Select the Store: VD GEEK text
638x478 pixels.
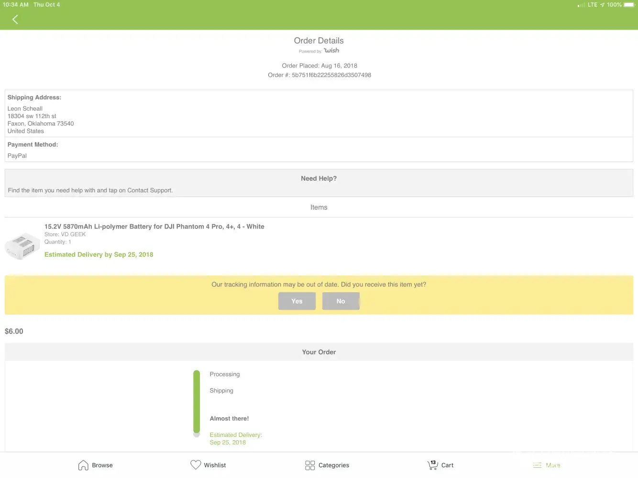coord(65,234)
